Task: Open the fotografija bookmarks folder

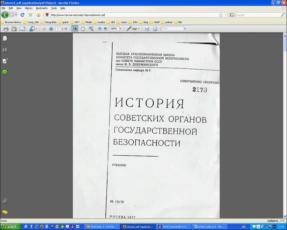Action: pos(48,22)
